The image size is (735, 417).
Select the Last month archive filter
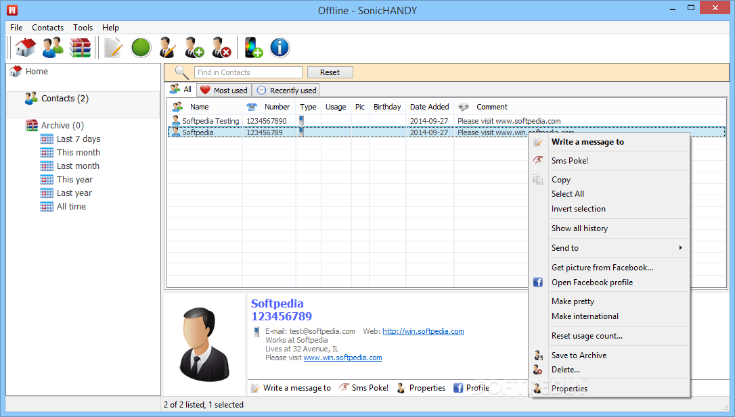tap(78, 166)
